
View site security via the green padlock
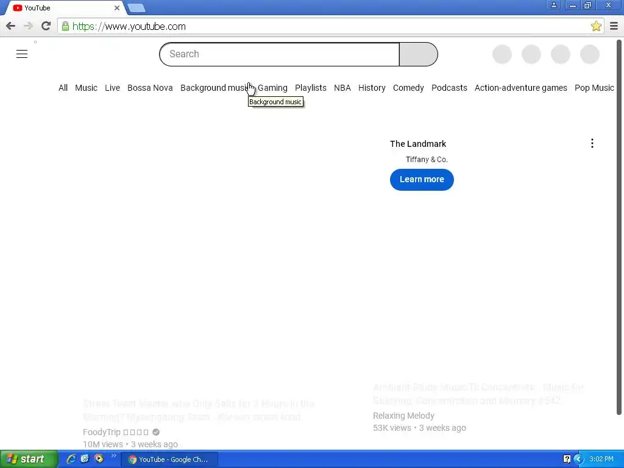tap(65, 26)
